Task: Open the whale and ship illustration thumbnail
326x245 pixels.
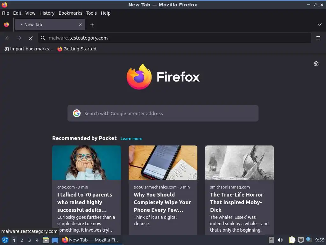Action: 239,163
